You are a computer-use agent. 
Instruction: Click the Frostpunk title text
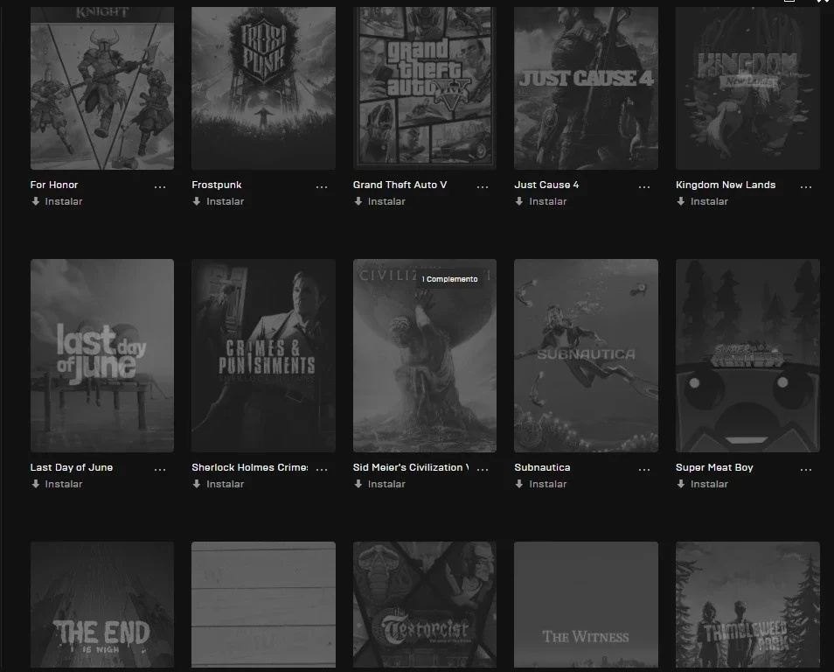point(217,185)
